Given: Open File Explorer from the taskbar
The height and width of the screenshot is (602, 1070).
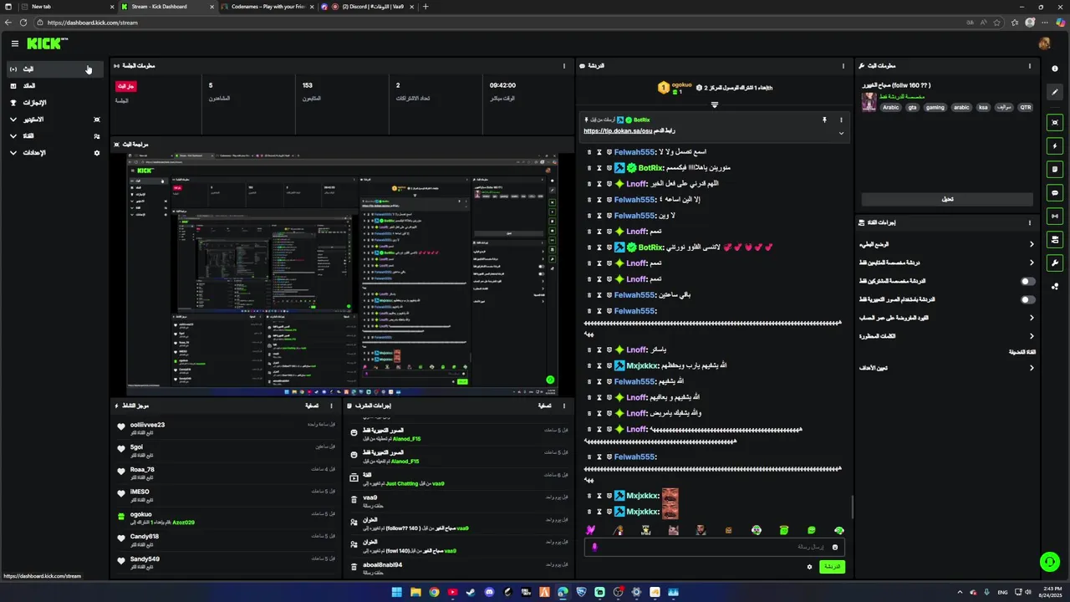Looking at the screenshot, I should [x=415, y=592].
